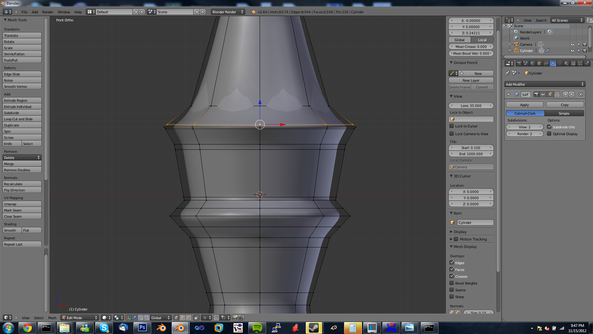The width and height of the screenshot is (593, 334).
Task: Uncheck Subdivide UVs option
Action: click(549, 127)
